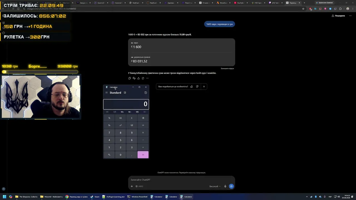356x200 pixels.
Task: Click the reciprocal 1/x key
Action: 109,125
